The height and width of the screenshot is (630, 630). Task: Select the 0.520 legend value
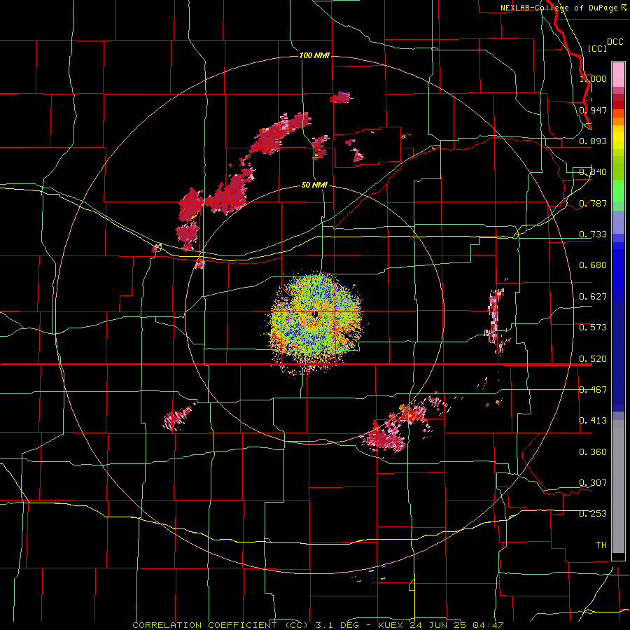point(593,359)
